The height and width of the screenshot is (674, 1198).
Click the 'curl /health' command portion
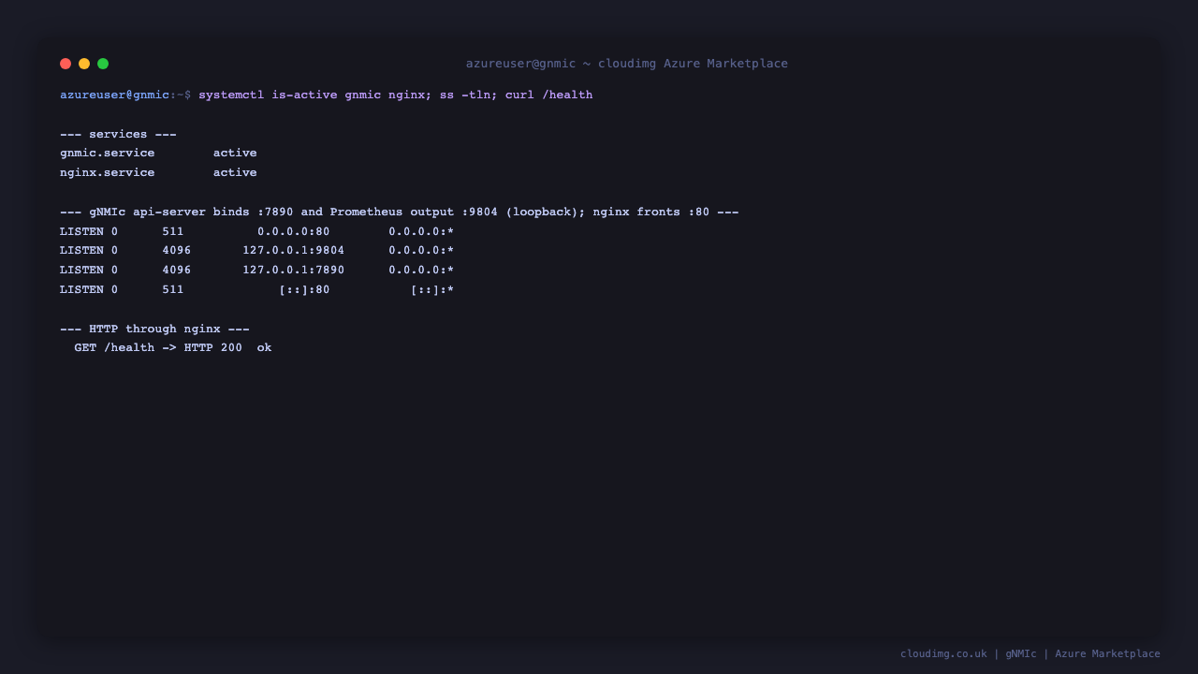pos(549,95)
